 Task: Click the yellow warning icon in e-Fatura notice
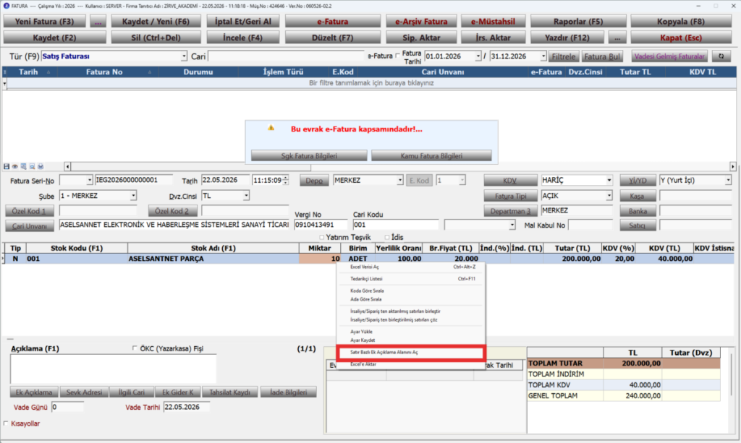click(x=271, y=128)
